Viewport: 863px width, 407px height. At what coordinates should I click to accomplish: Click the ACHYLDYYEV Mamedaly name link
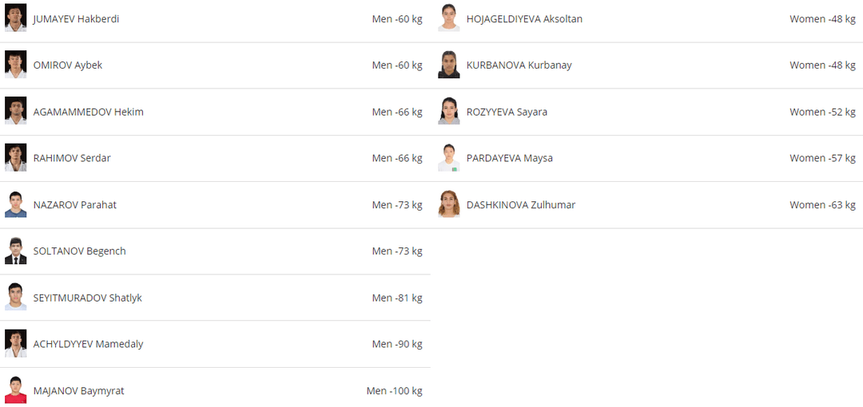[x=88, y=344]
